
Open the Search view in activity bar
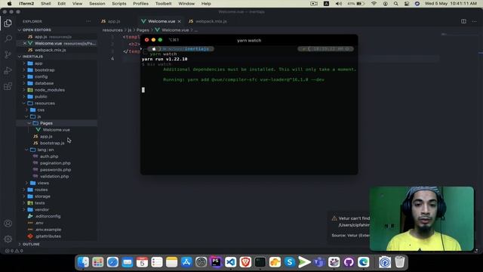coord(8,39)
